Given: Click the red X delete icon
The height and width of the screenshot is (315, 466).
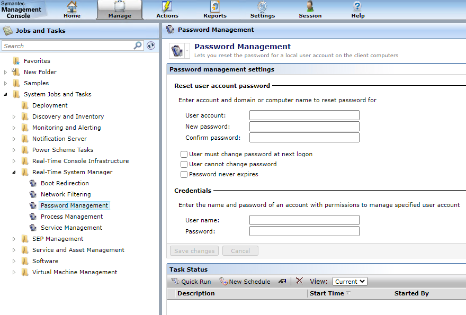Looking at the screenshot, I should [299, 281].
